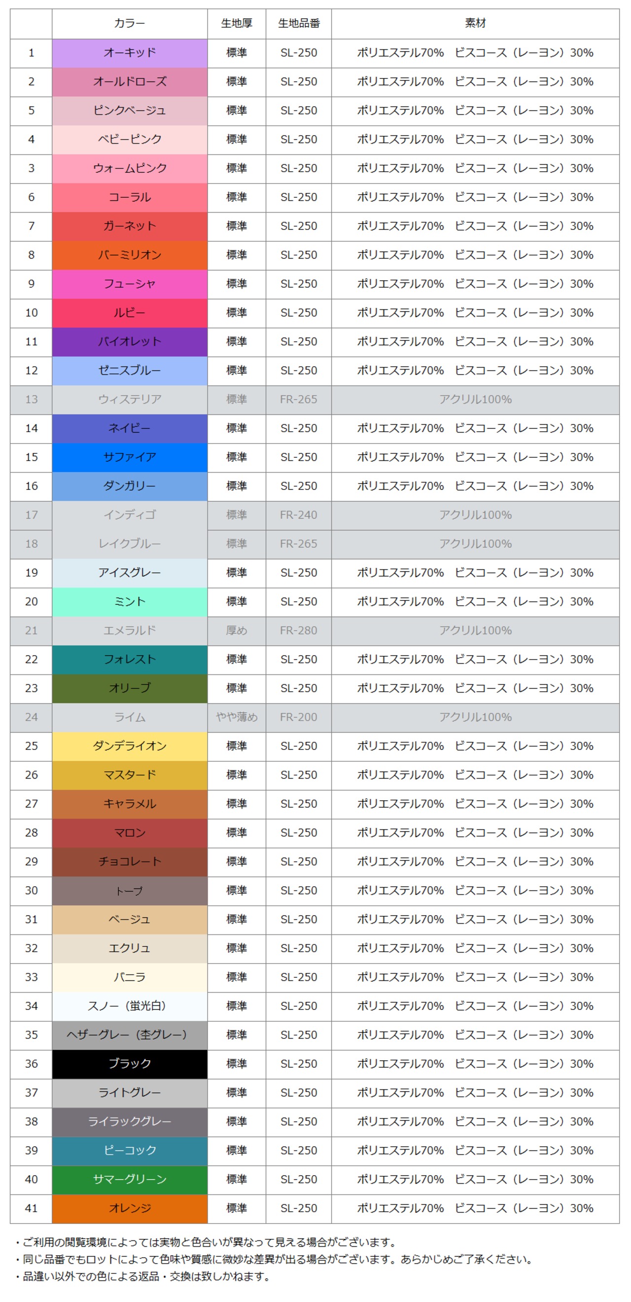Click the サファイア blue color swatch

point(129,457)
